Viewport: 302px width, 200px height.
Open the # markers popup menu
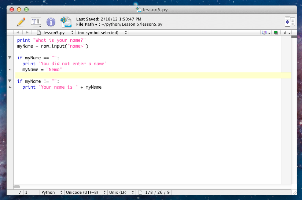pos(287,33)
